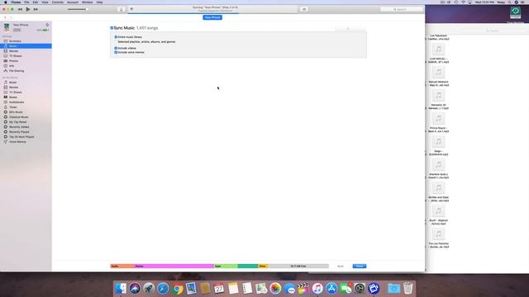This screenshot has height=297, width=529.
Task: Open the Help menu
Action: point(99,2)
